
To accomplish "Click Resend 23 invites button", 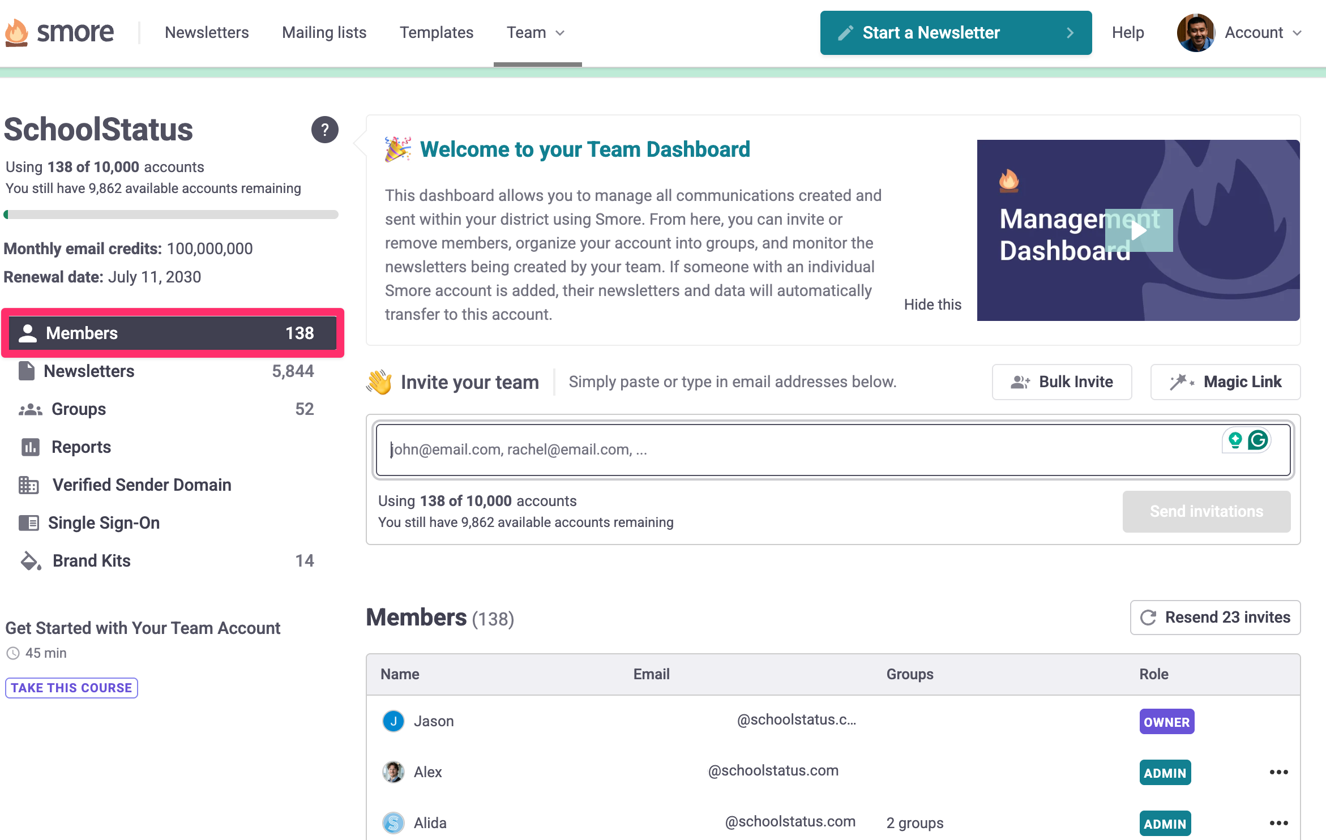I will 1215,618.
